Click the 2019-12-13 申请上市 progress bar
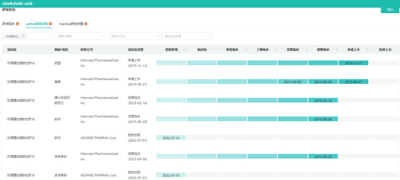The height and width of the screenshot is (180, 400). tap(353, 63)
